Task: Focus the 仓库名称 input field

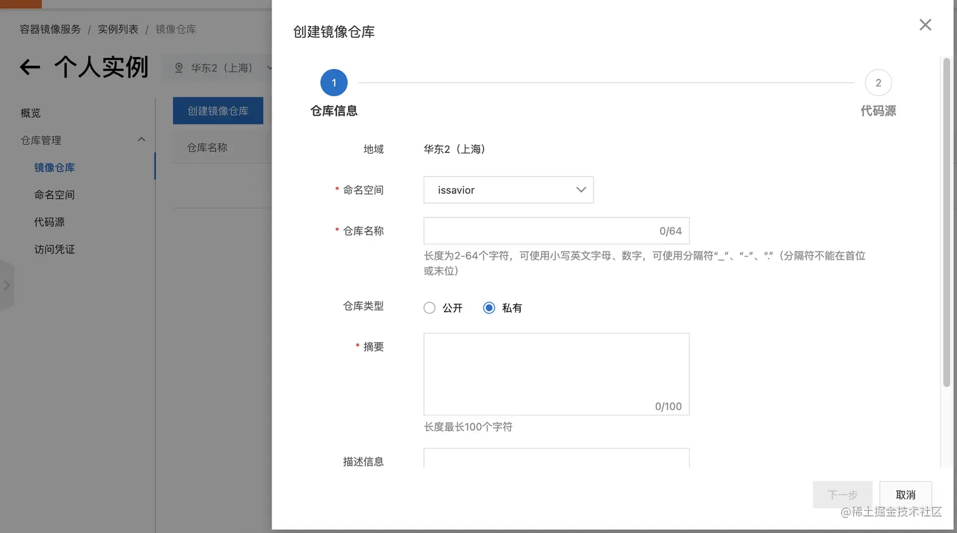Action: click(x=556, y=231)
